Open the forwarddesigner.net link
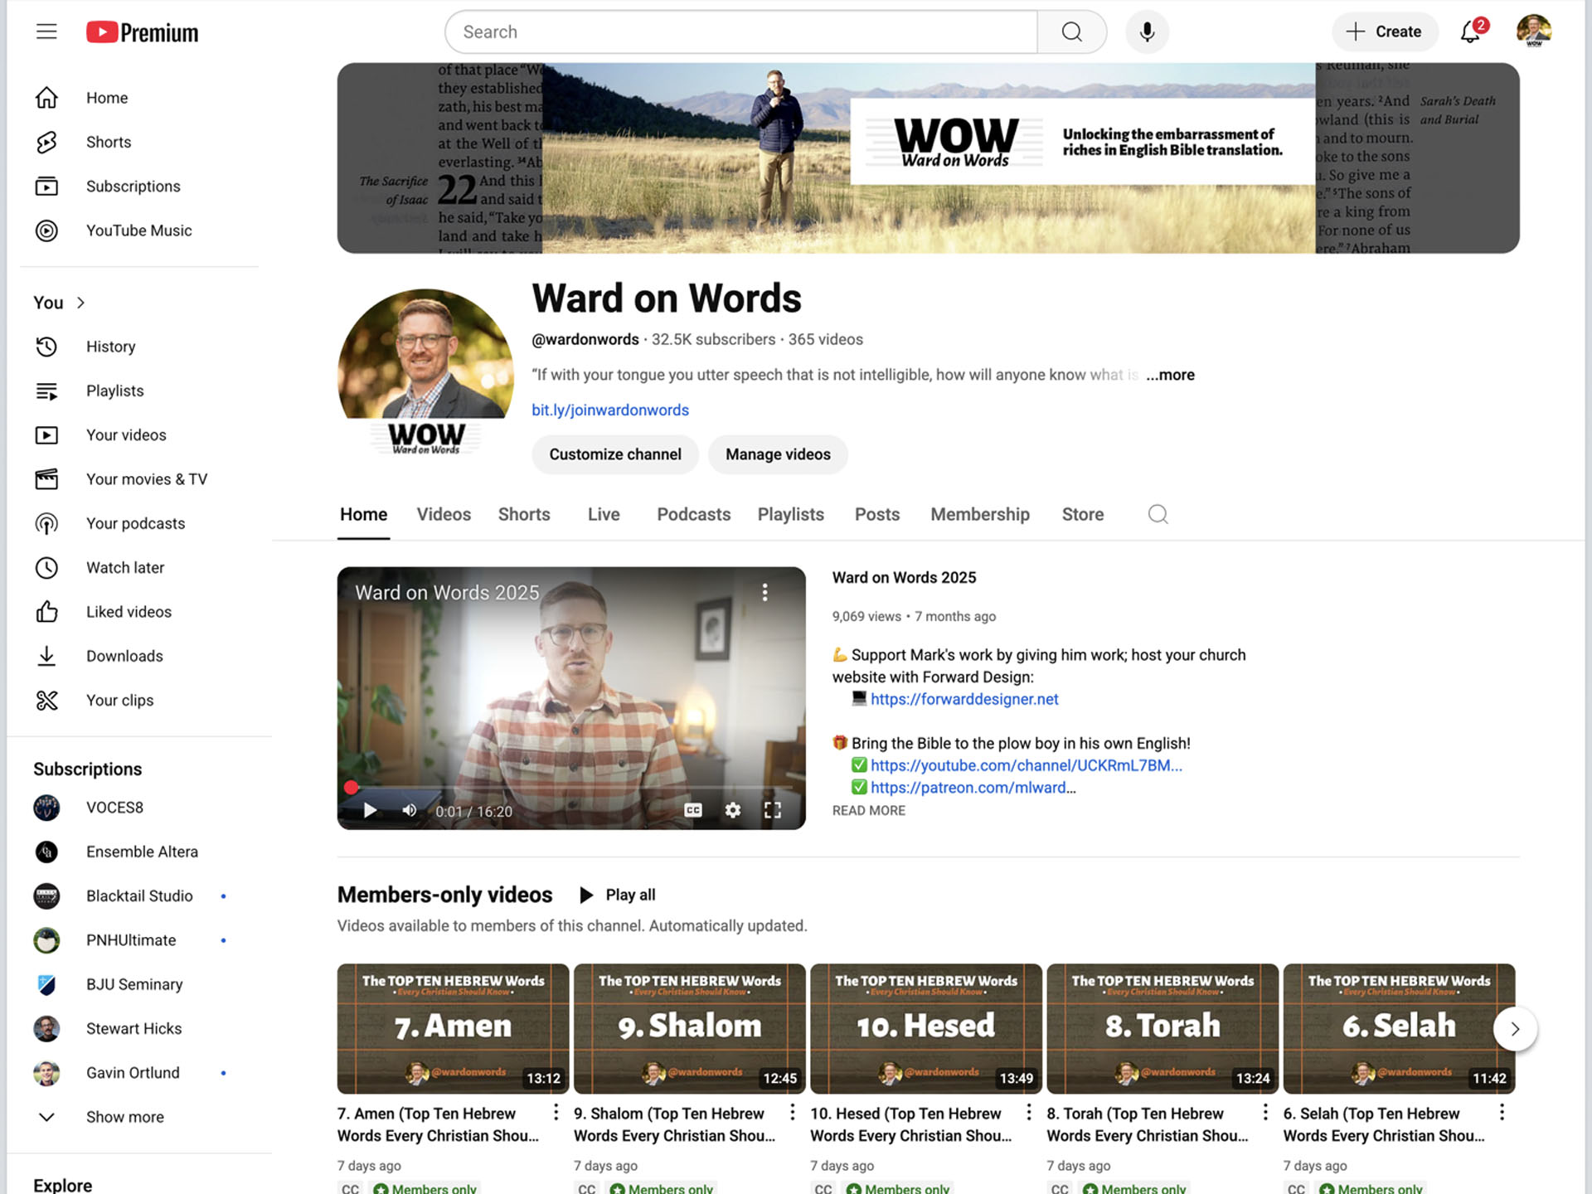The height and width of the screenshot is (1194, 1592). click(x=964, y=699)
